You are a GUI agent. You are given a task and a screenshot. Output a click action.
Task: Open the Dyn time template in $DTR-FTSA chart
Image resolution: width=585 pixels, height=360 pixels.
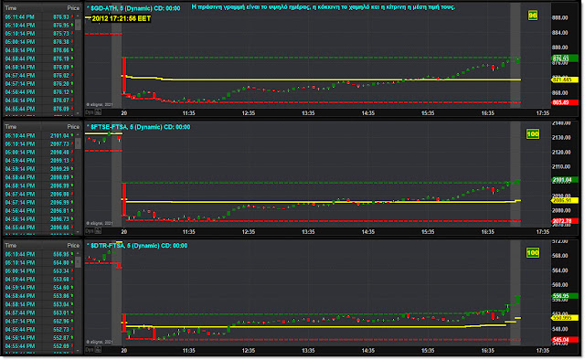pos(90,350)
